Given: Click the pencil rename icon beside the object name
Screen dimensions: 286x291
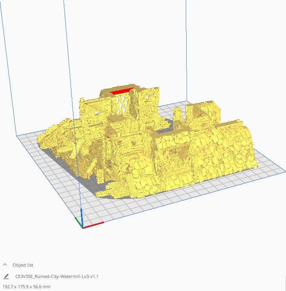Looking at the screenshot, I should coord(6,276).
